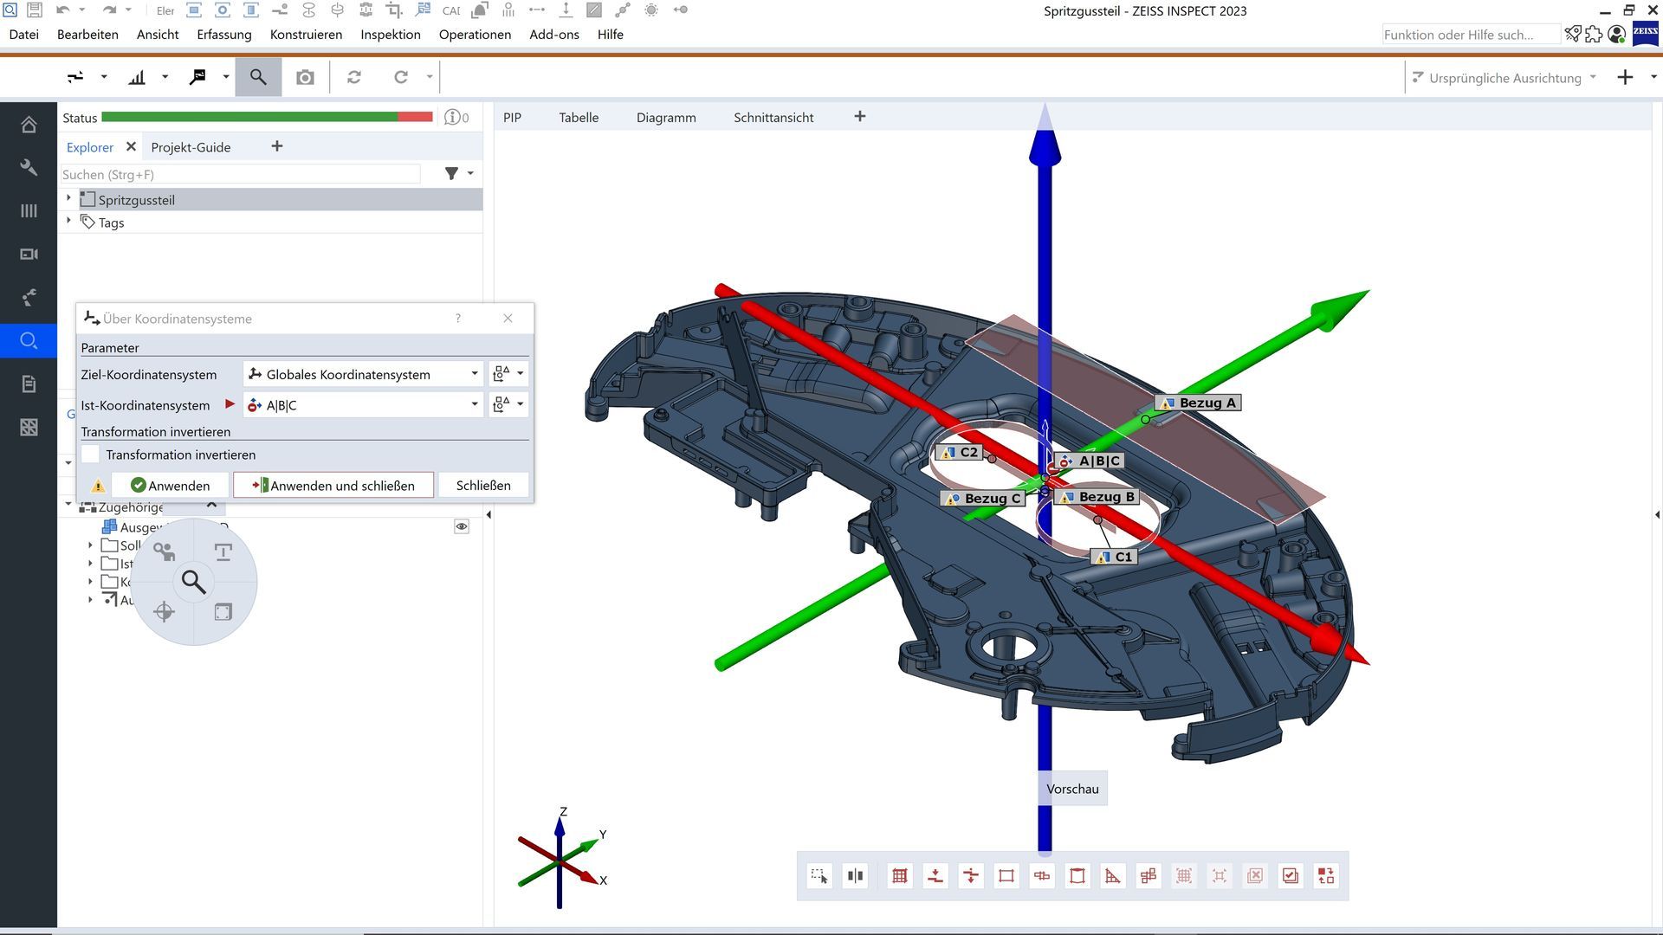Open the home workspace in left sidebar
This screenshot has height=935, width=1663.
[29, 125]
